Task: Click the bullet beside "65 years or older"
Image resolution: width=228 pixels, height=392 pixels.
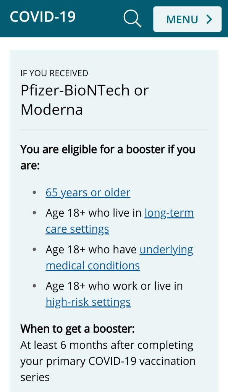Action: [x=34, y=193]
